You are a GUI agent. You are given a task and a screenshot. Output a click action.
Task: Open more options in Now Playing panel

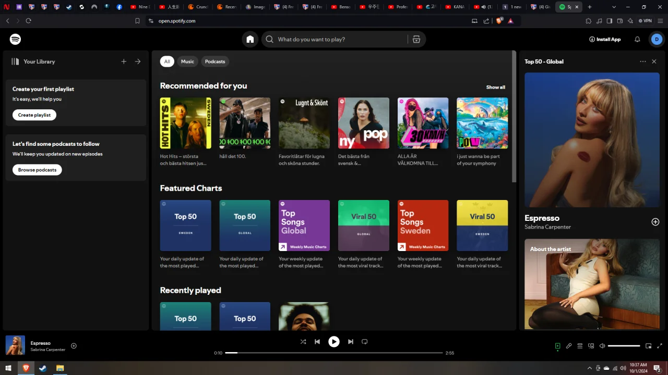[643, 61]
